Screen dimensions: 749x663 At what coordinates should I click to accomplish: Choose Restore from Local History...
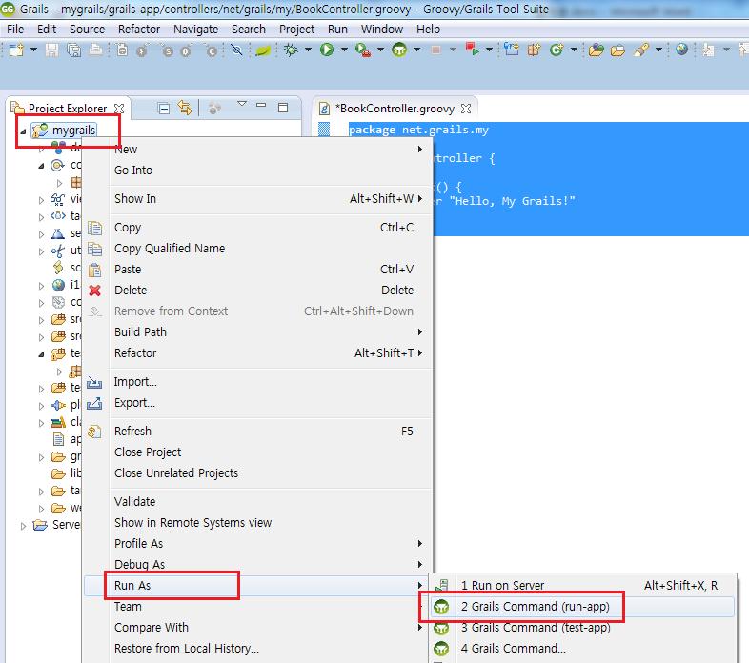258,649
